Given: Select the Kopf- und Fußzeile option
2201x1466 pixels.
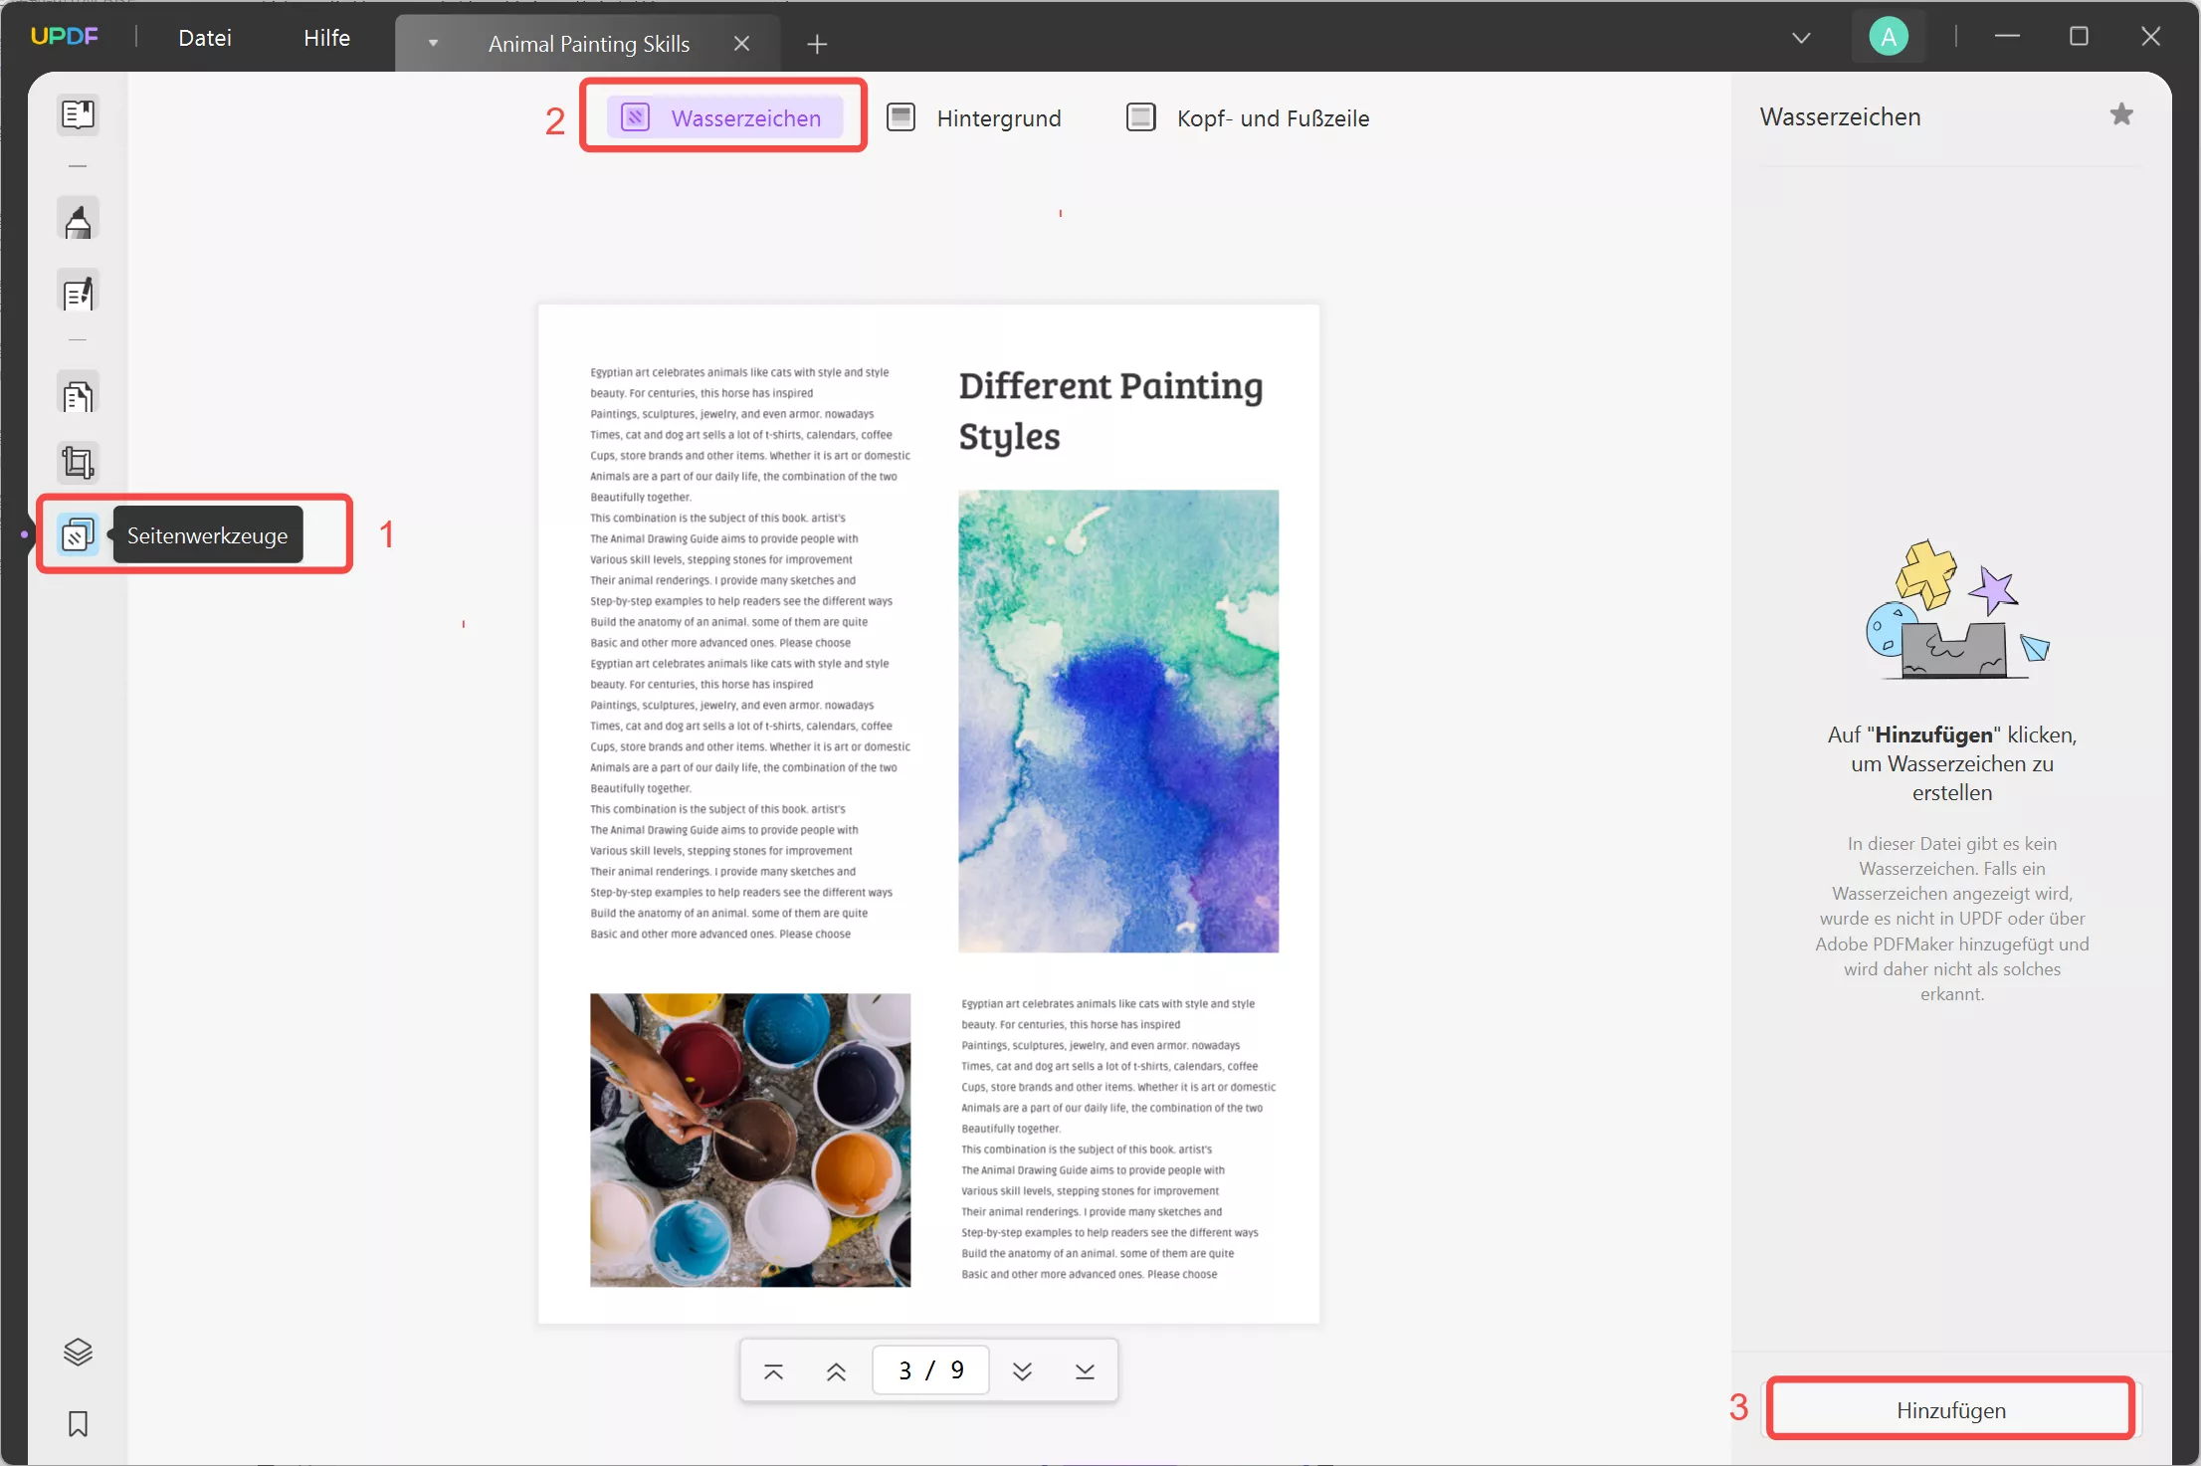Looking at the screenshot, I should [1273, 116].
